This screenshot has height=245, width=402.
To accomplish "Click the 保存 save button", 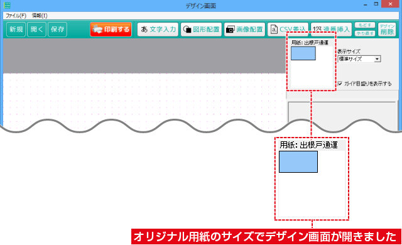I will (x=57, y=30).
